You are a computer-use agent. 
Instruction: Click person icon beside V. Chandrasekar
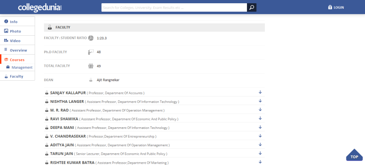(47, 136)
